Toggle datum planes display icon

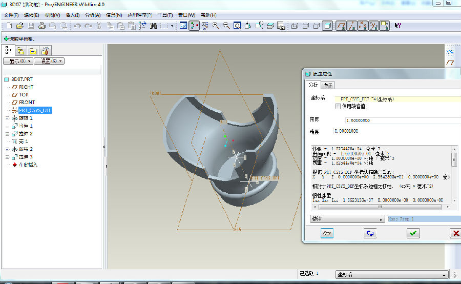341,26
